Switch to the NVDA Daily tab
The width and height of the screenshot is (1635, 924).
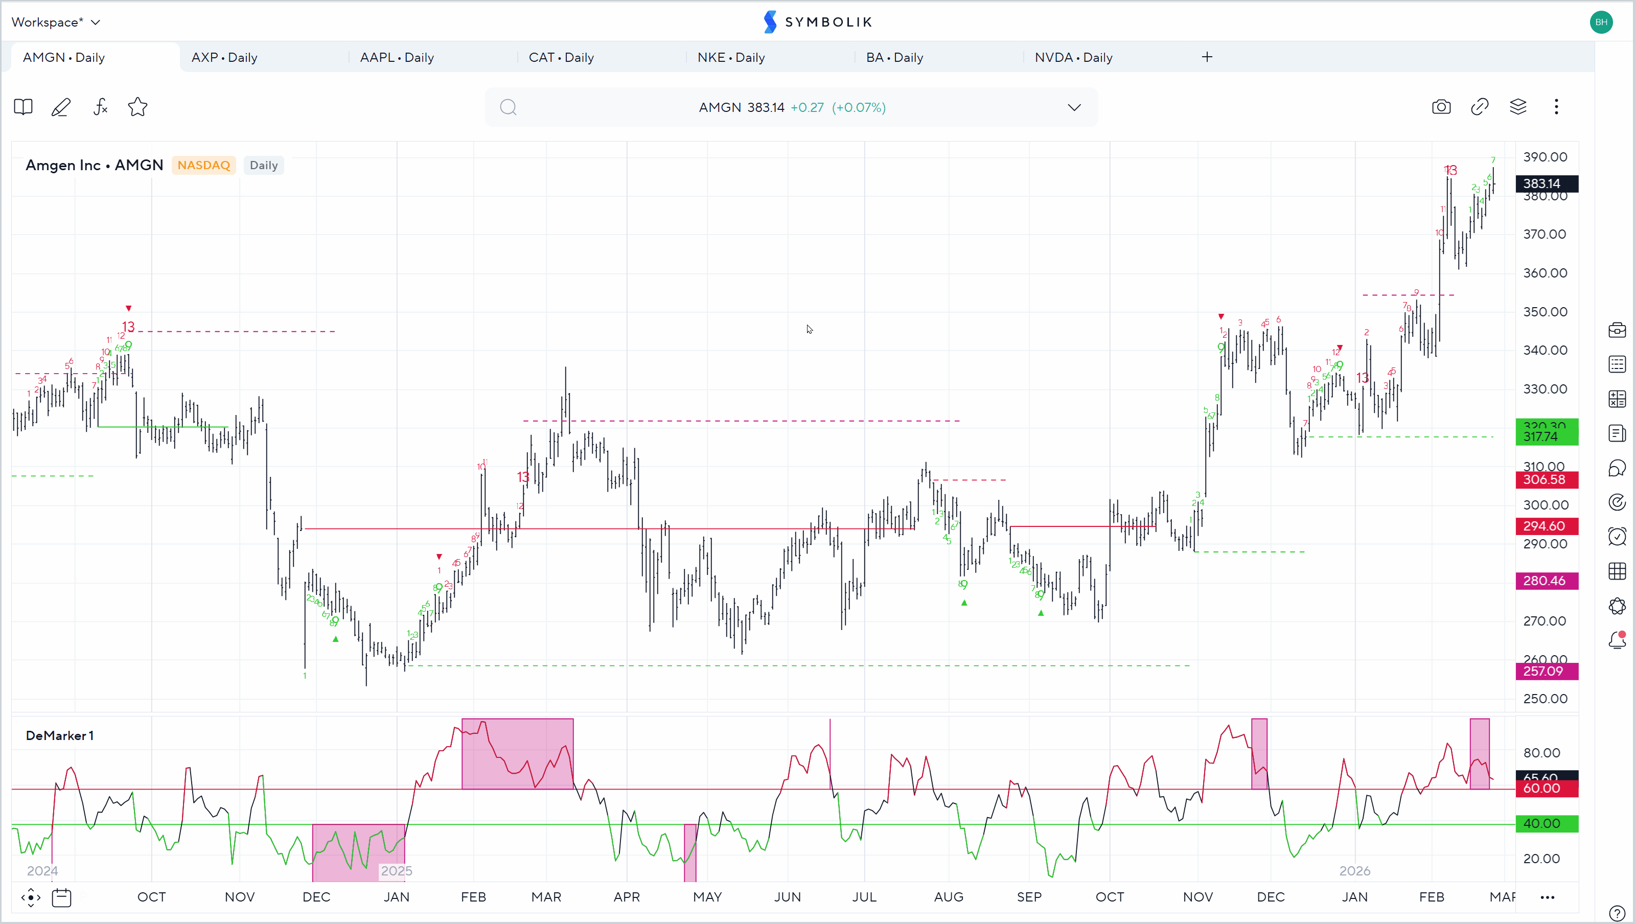[1073, 58]
